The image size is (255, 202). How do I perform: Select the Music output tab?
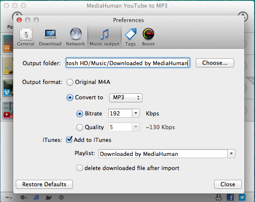(104, 37)
